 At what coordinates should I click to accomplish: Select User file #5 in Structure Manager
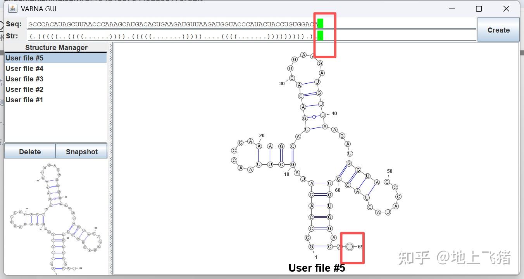pos(55,58)
